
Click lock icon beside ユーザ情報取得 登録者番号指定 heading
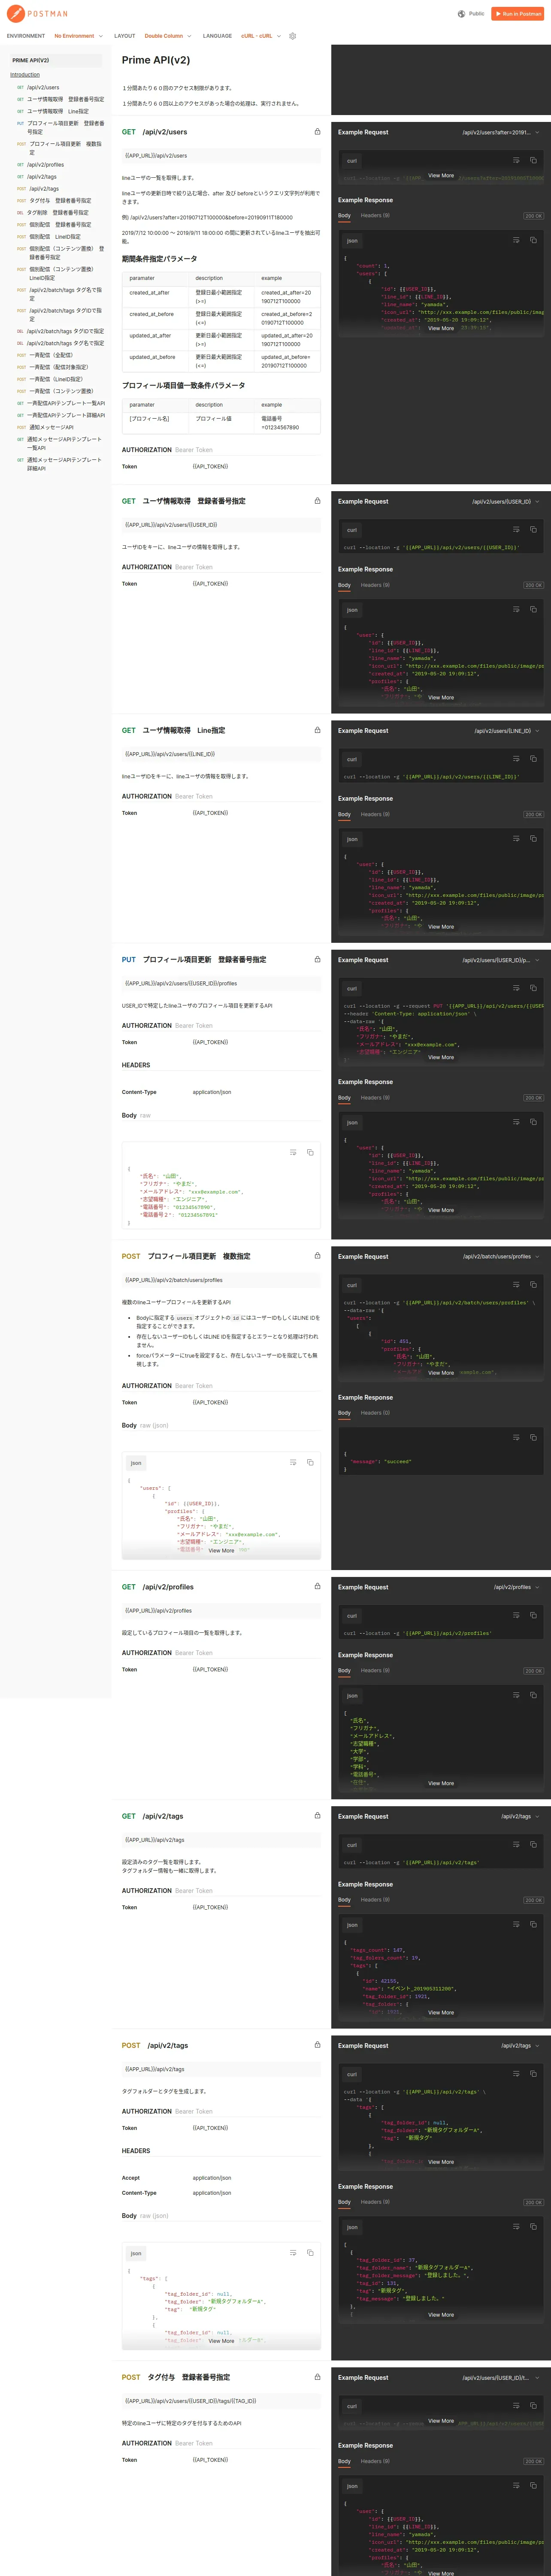318,501
